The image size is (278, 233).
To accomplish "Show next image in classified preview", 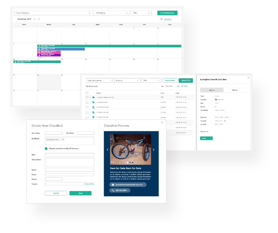I will tap(153, 150).
